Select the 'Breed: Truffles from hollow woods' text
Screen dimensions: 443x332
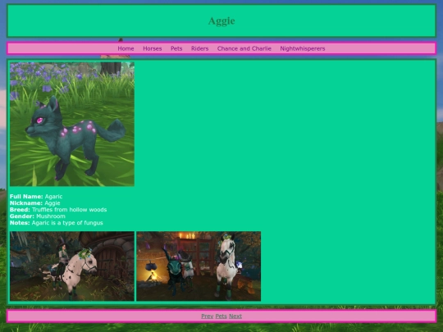(x=58, y=210)
